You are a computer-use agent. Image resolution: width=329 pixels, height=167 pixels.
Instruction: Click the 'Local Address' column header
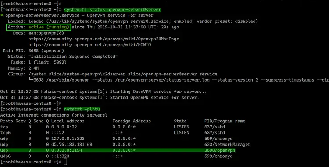[68, 121]
